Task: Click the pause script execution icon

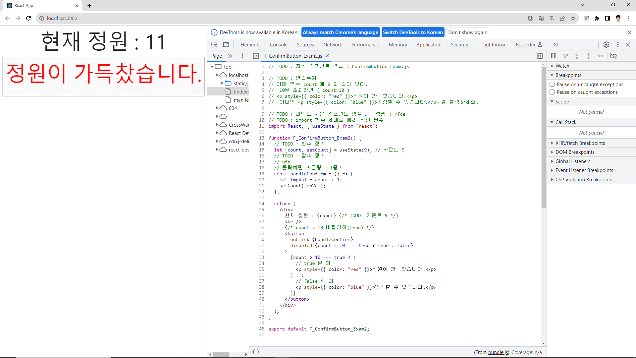Action: tap(554, 56)
